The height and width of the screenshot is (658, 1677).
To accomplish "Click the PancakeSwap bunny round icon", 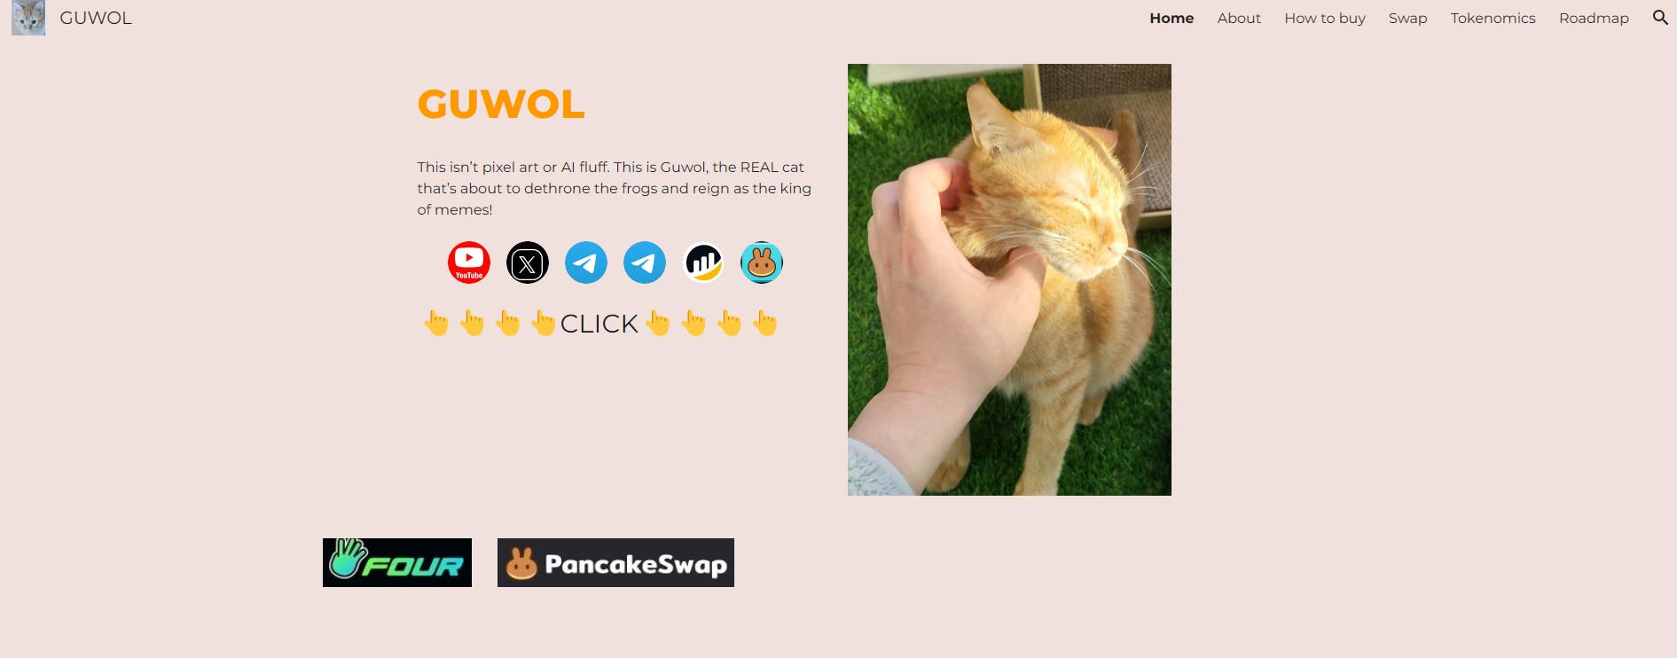I will click(762, 262).
